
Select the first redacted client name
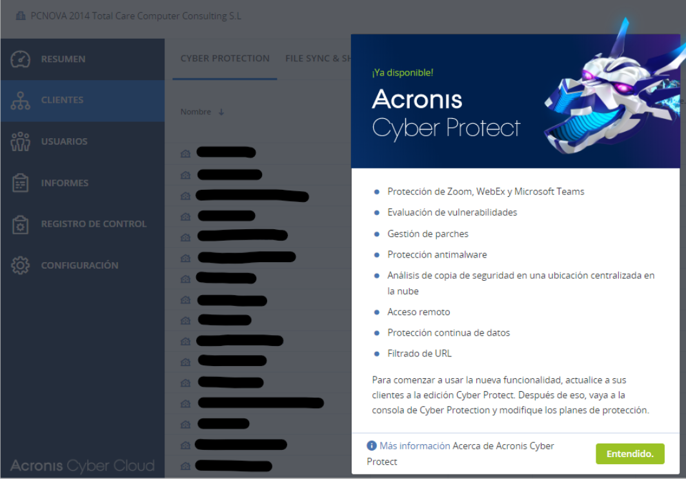[x=226, y=153]
